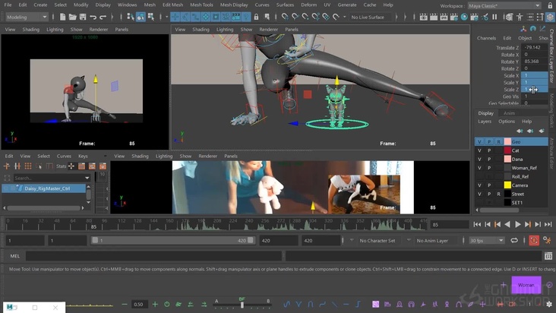Jump to the start of the playback range
Viewport: 556px width, 313px height.
click(x=476, y=225)
